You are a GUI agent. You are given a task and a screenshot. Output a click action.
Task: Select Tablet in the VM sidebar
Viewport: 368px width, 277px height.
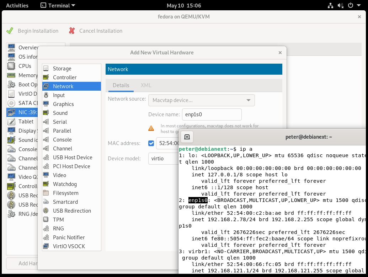(x=22, y=122)
